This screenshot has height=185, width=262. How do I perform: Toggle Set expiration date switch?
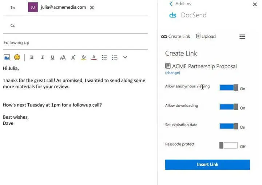[x=229, y=126]
